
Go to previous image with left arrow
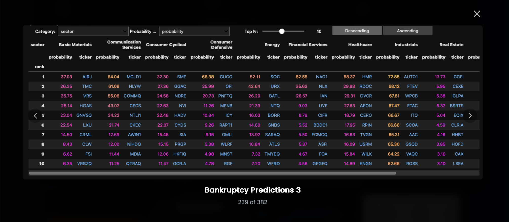35,116
